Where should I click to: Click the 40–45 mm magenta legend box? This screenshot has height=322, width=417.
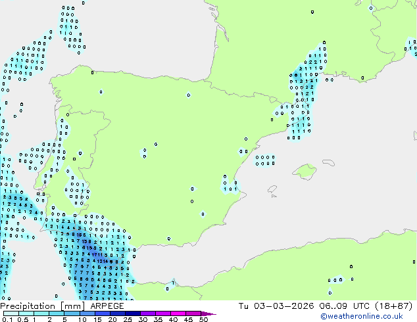coord(178,313)
